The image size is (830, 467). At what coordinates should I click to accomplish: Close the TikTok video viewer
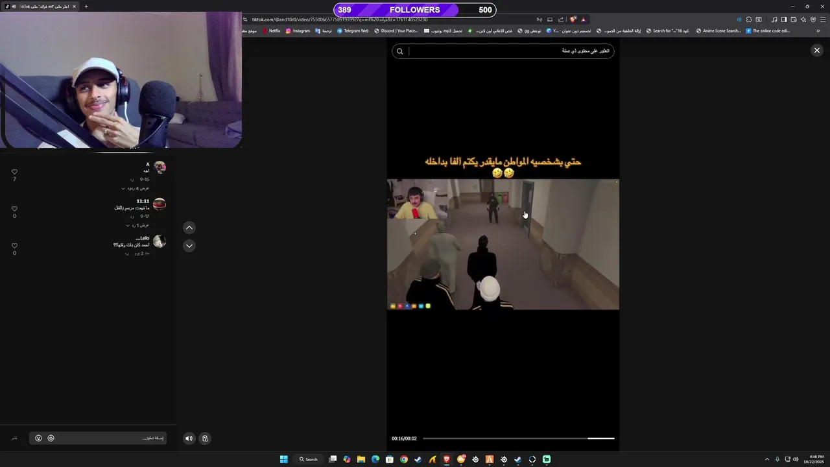point(816,51)
